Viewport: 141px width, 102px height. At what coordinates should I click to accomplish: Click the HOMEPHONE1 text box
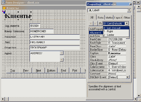42,31
